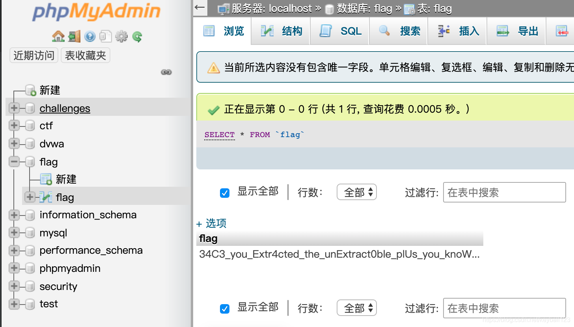The height and width of the screenshot is (327, 574).
Task: Click the 表收藏夹 button
Action: [86, 56]
